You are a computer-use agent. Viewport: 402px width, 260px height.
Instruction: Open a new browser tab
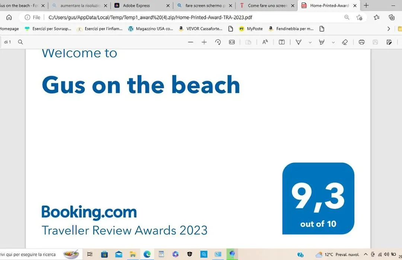click(366, 5)
